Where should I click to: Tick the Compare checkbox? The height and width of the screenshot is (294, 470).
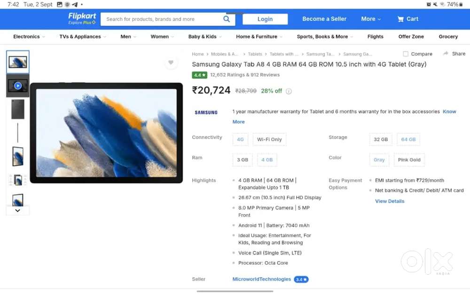tap(406, 54)
